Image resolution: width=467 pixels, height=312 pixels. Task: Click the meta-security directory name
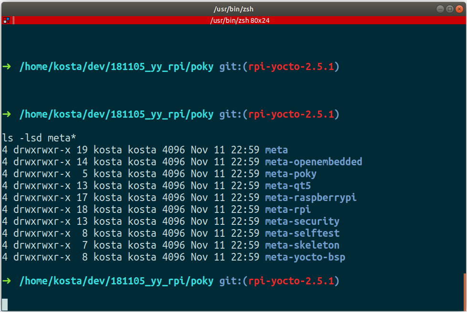click(302, 221)
